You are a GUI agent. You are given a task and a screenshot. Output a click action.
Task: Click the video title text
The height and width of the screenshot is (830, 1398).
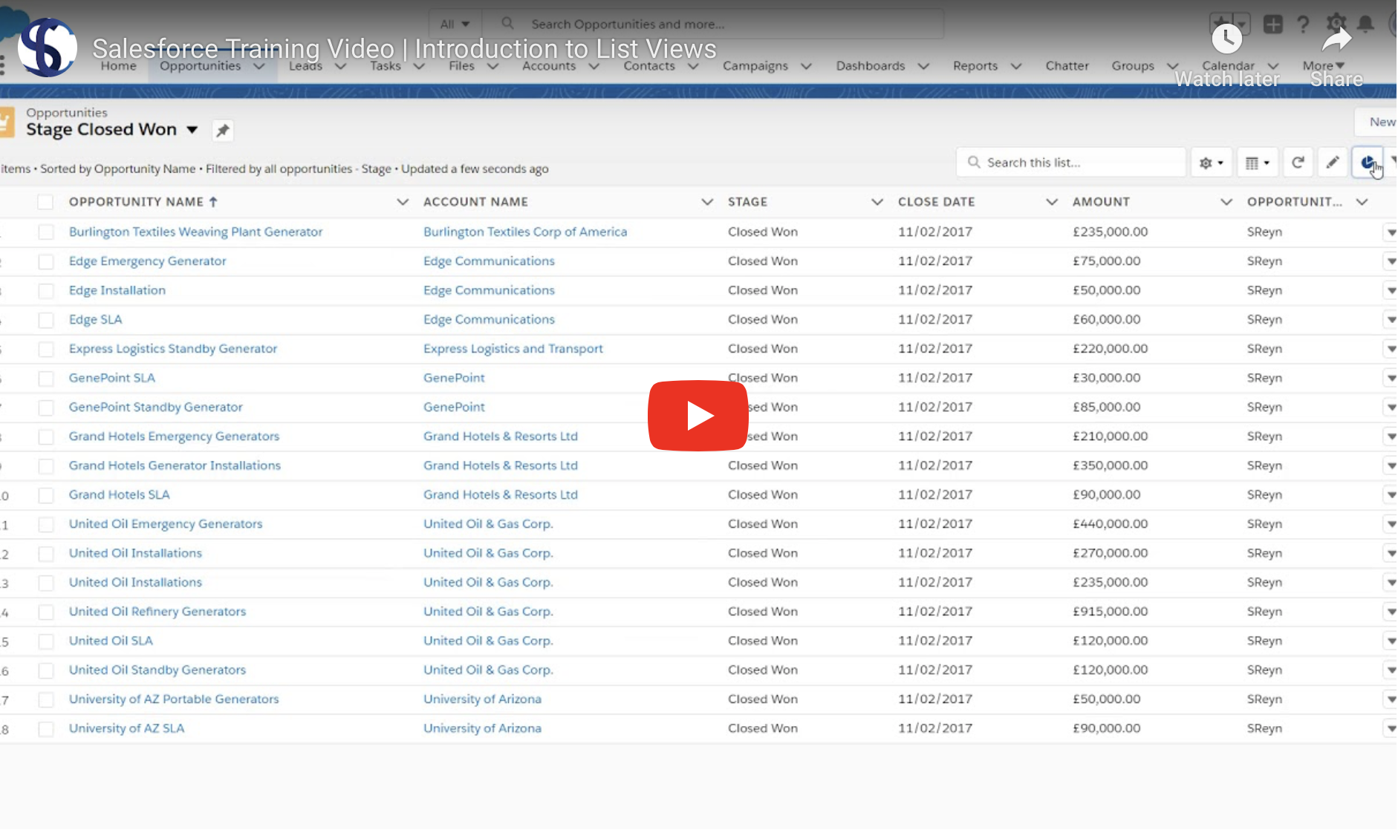pyautogui.click(x=404, y=49)
